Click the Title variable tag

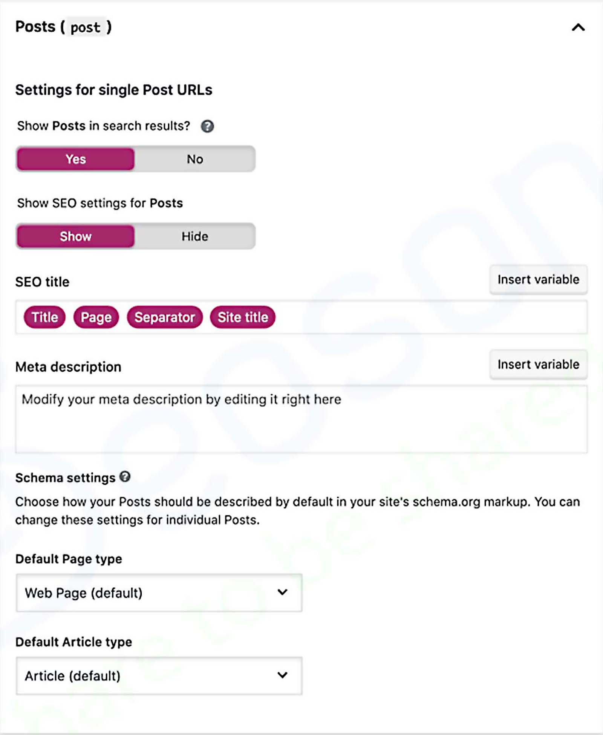coord(44,317)
